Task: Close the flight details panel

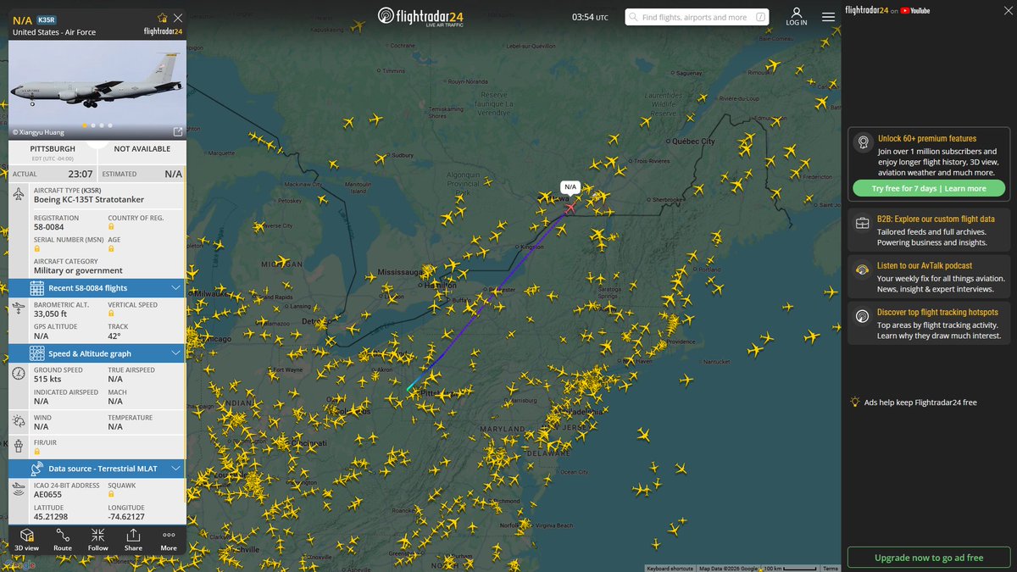Action: [177, 18]
